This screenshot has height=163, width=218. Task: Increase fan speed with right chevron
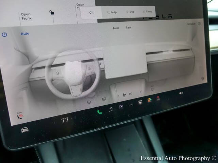(x=140, y=92)
